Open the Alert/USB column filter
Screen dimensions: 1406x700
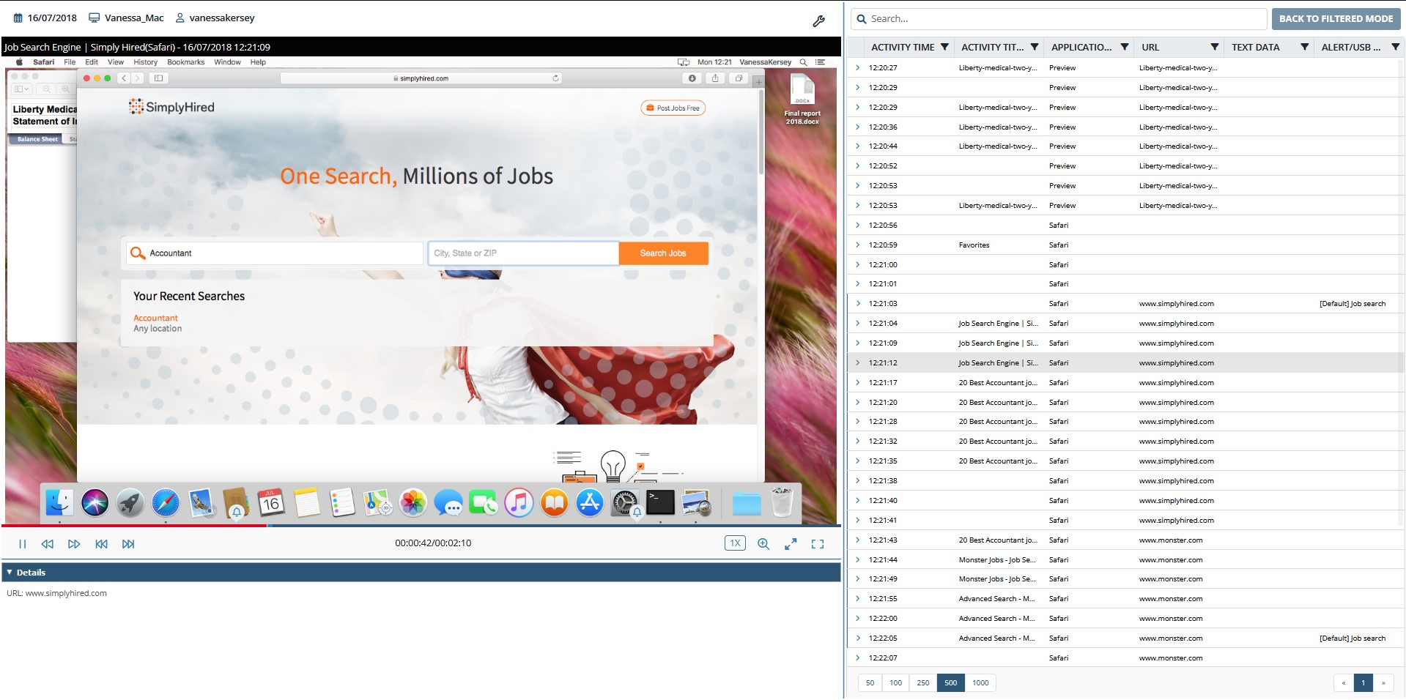(1395, 47)
